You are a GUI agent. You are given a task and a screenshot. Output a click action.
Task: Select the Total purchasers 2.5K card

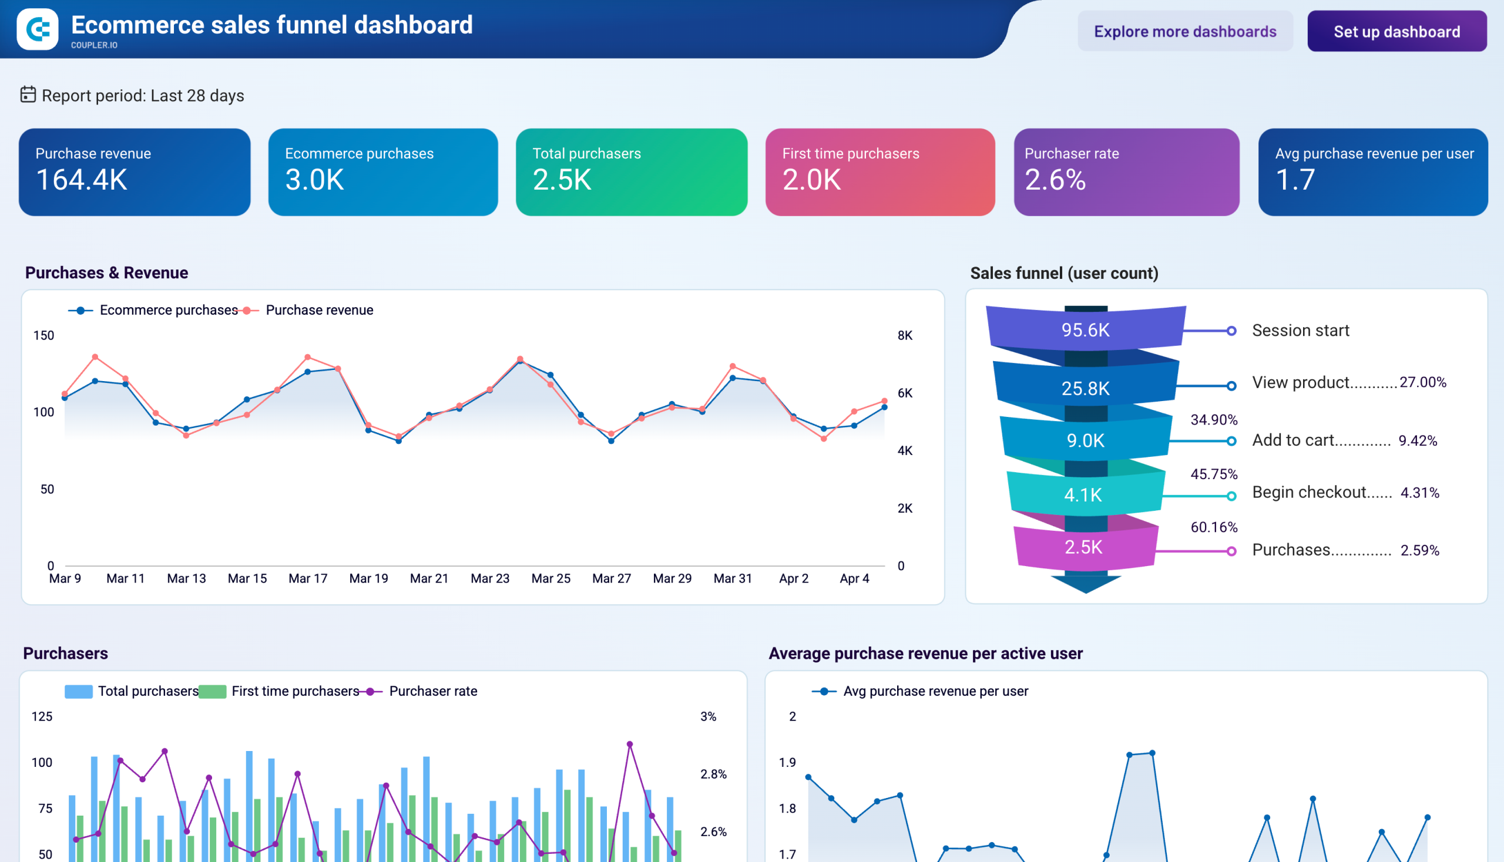pyautogui.click(x=632, y=171)
